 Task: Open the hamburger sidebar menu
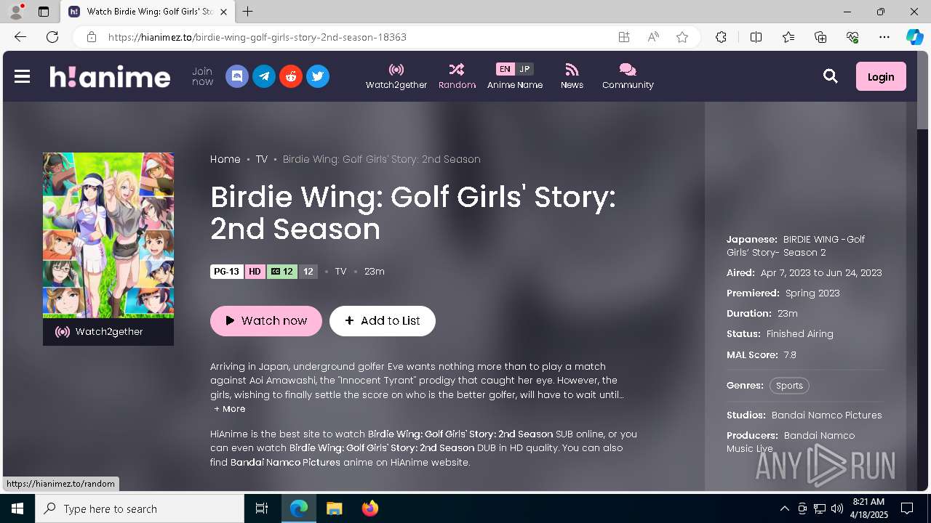22,76
